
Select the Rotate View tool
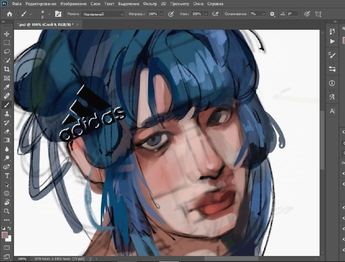(6, 202)
